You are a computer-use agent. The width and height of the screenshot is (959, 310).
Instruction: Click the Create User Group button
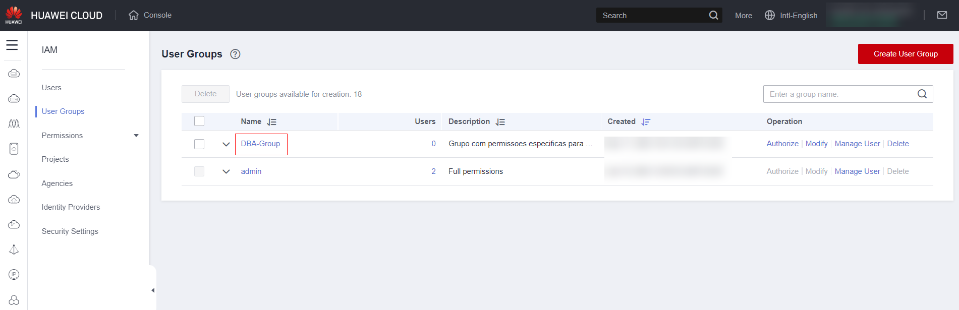coord(905,54)
